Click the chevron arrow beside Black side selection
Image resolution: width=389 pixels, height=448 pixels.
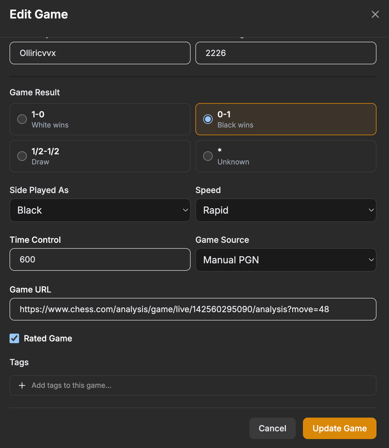coord(185,210)
